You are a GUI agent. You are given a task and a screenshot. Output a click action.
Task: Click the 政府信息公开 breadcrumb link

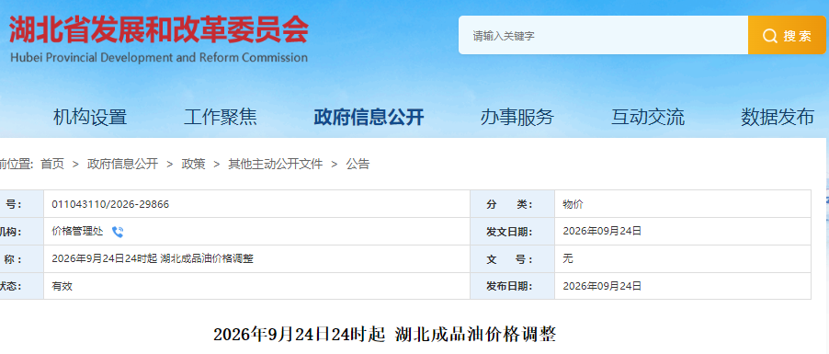click(x=122, y=164)
